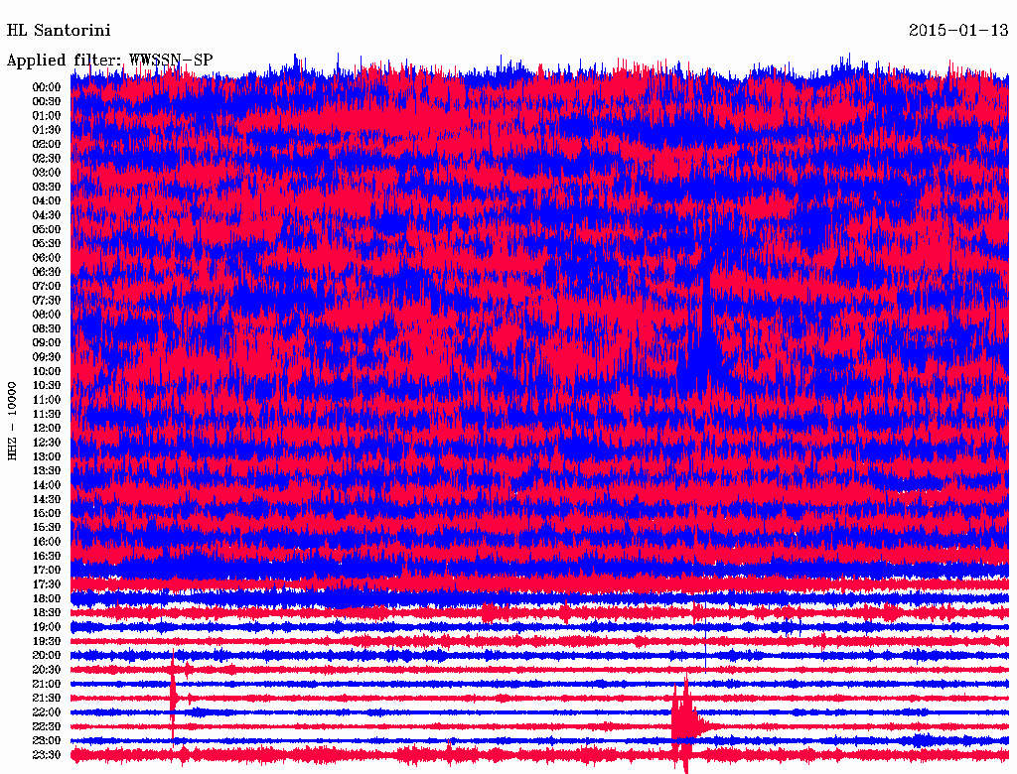The height and width of the screenshot is (774, 1017).
Task: Select the 02:00 time label
Action: tap(47, 144)
